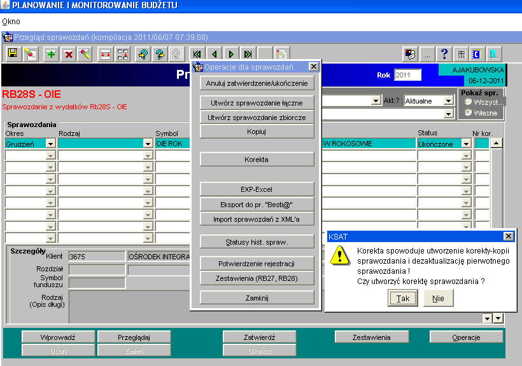Click the red X delete record icon

point(69,54)
